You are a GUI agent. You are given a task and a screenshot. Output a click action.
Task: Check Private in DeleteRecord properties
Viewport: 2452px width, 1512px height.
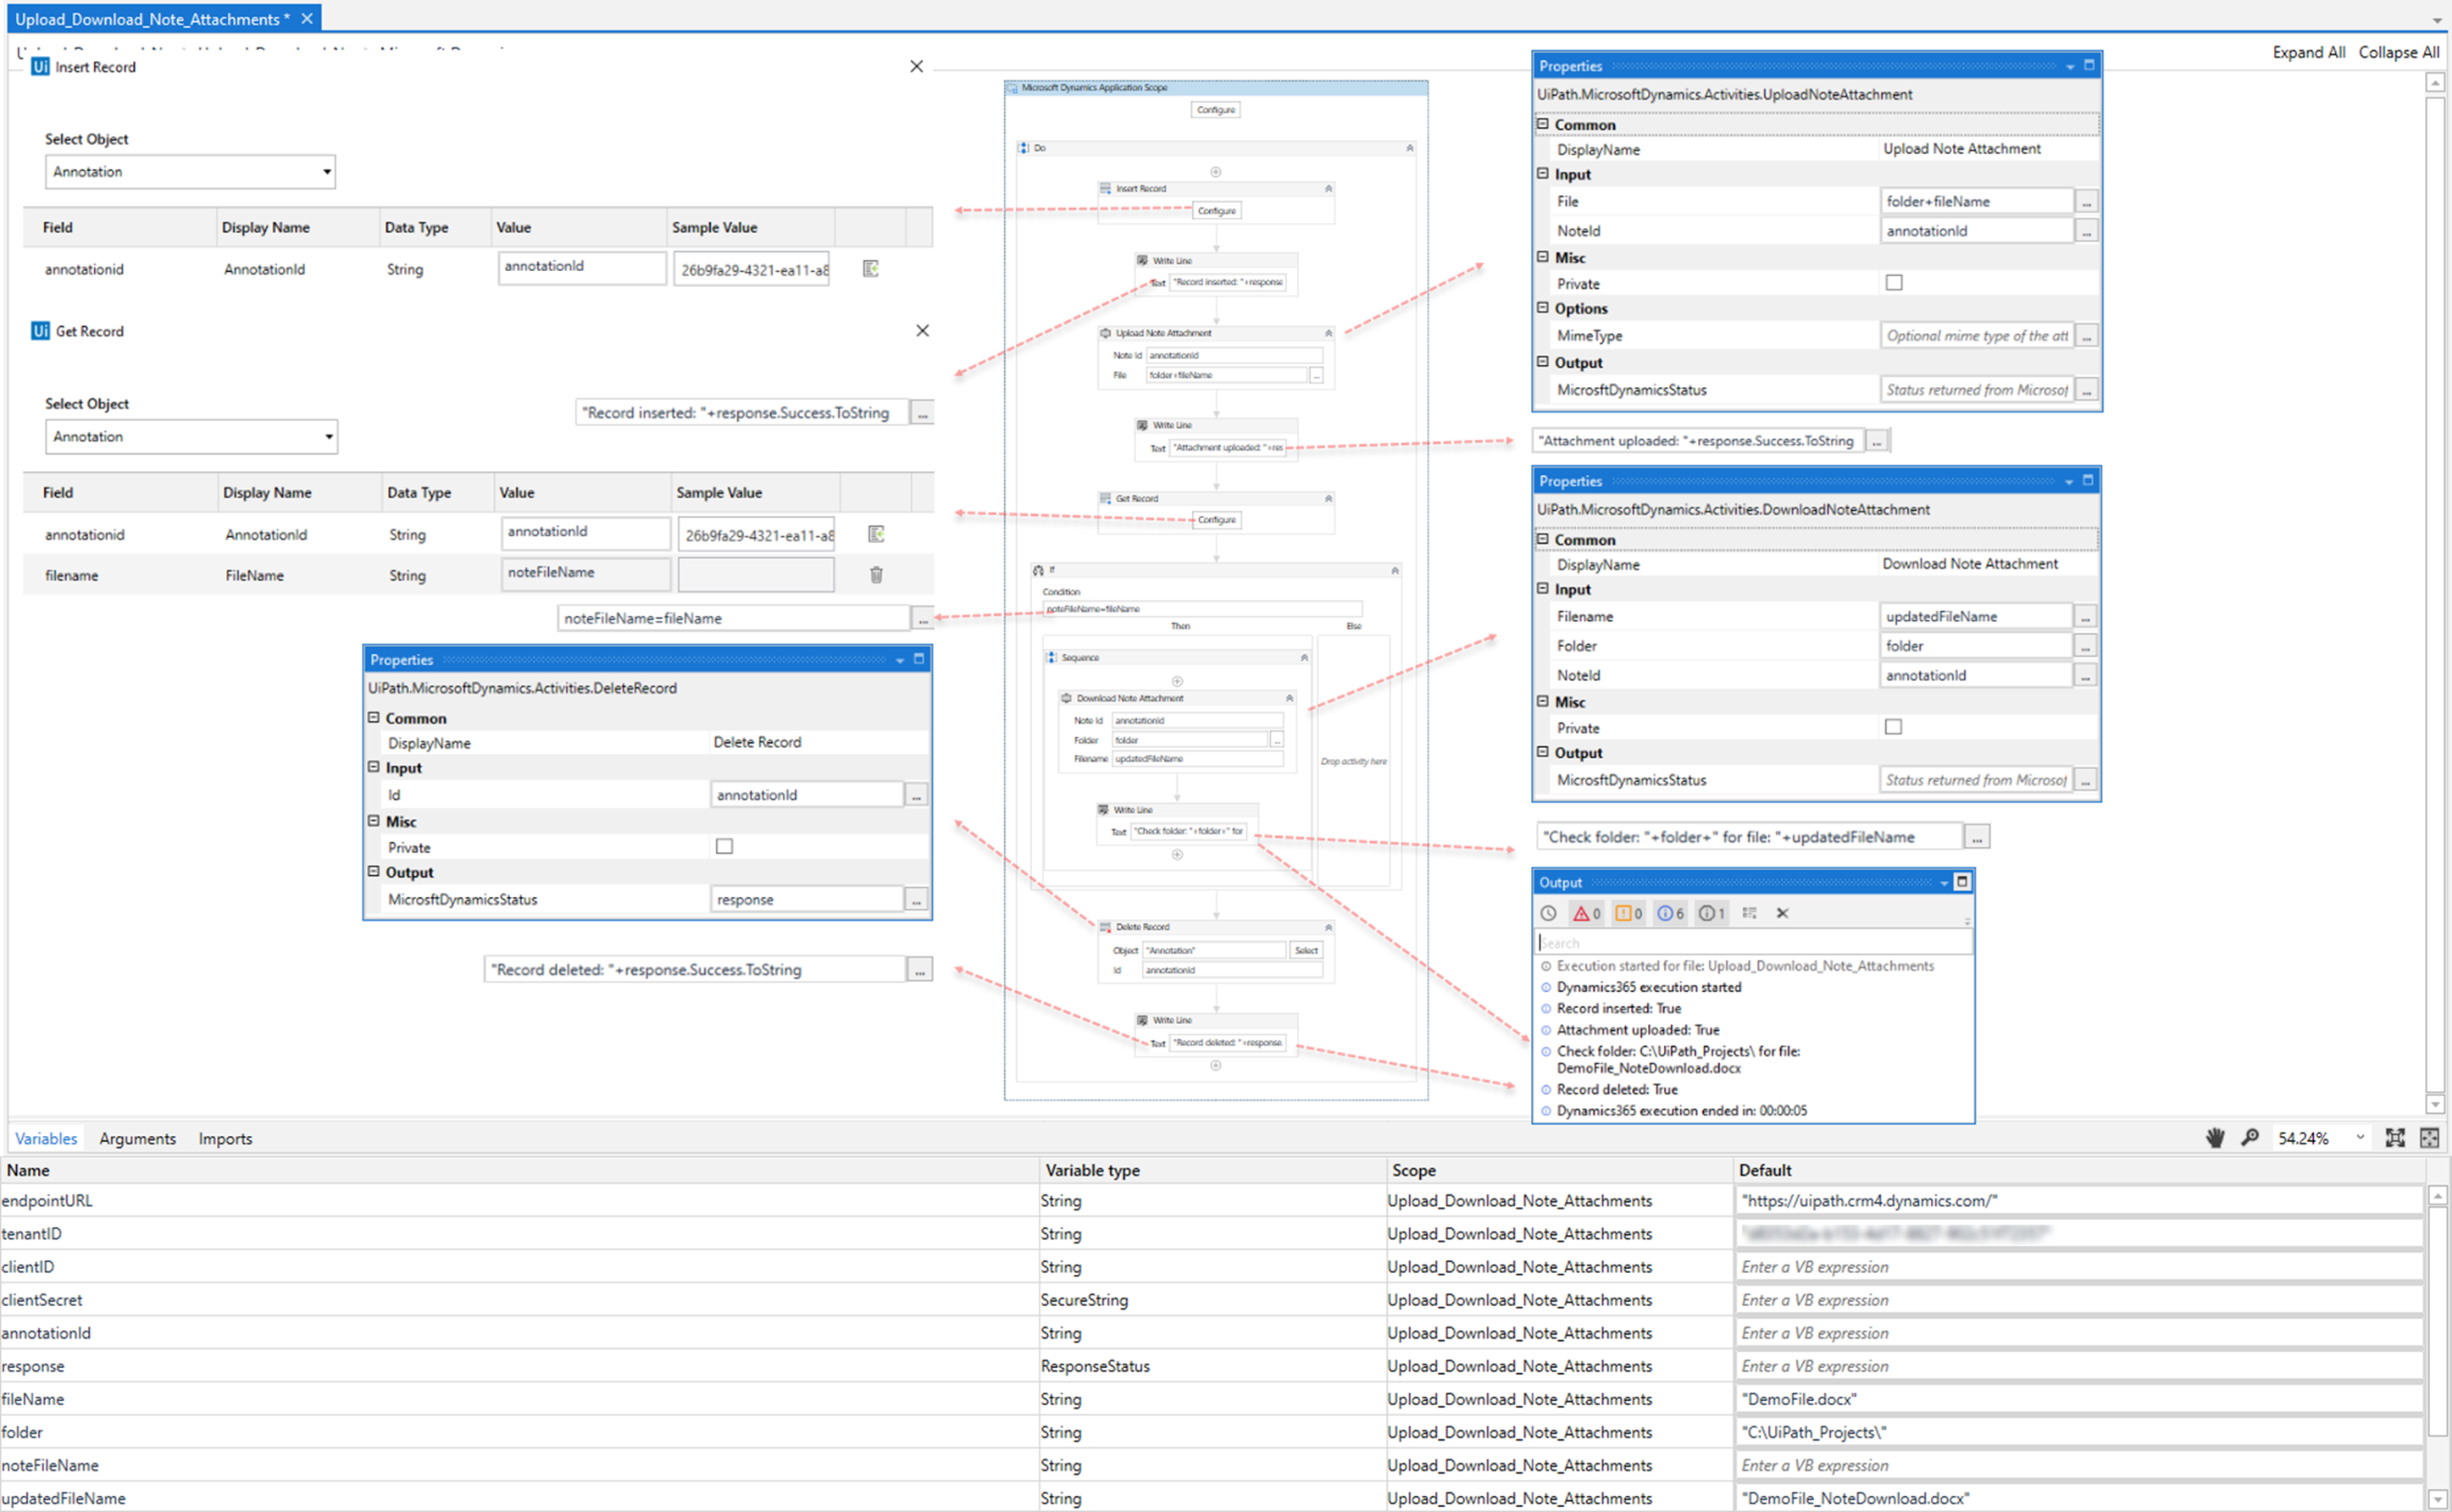724,847
